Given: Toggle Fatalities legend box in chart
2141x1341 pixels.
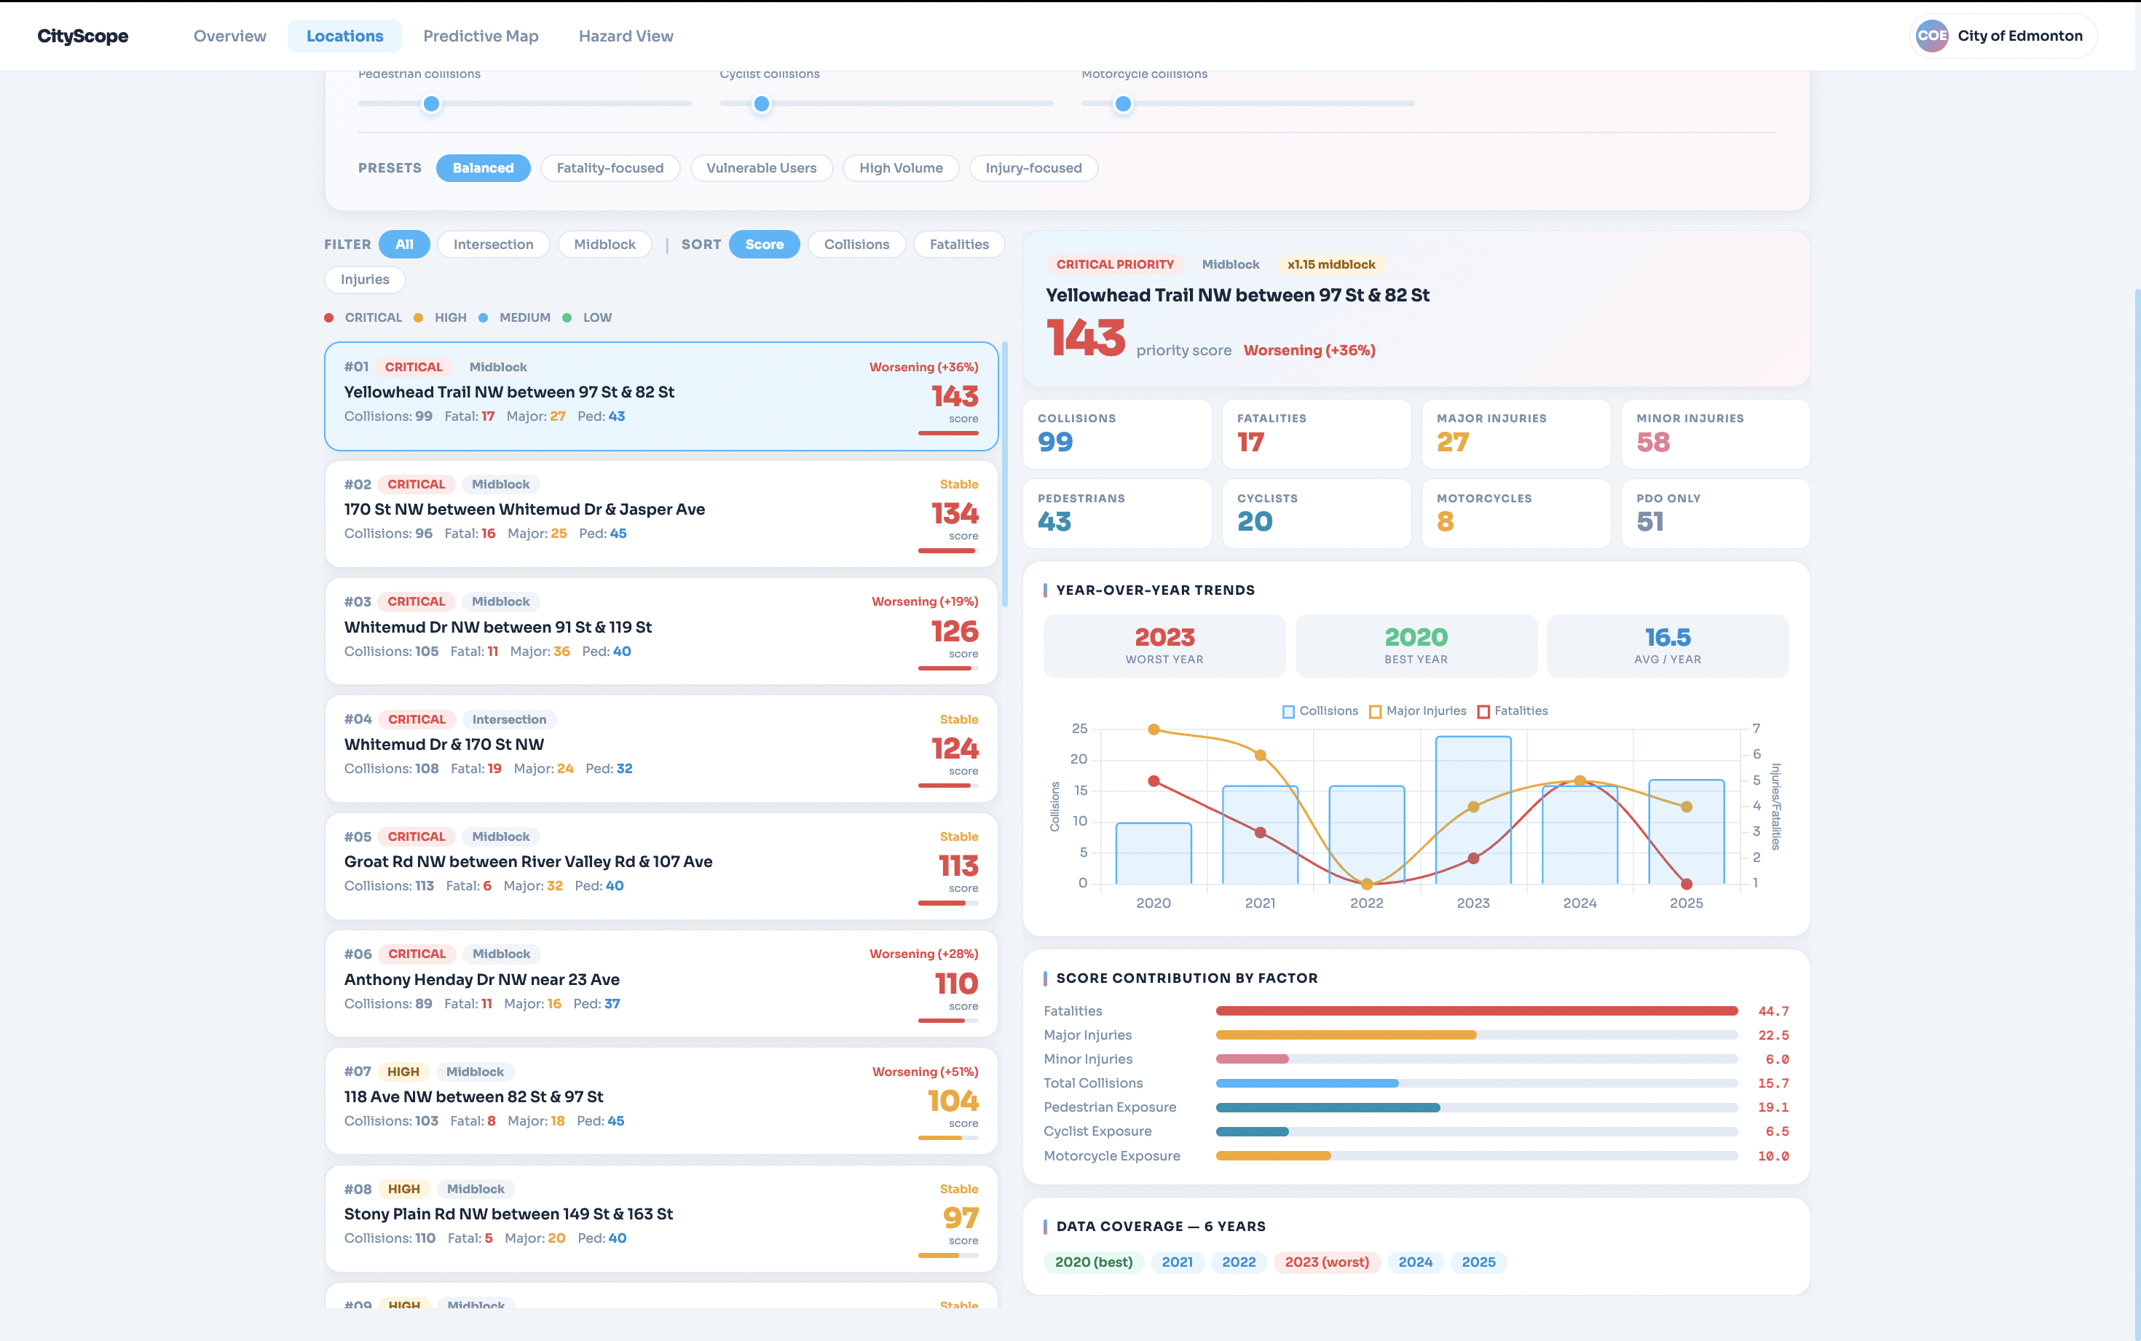Looking at the screenshot, I should pyautogui.click(x=1483, y=711).
